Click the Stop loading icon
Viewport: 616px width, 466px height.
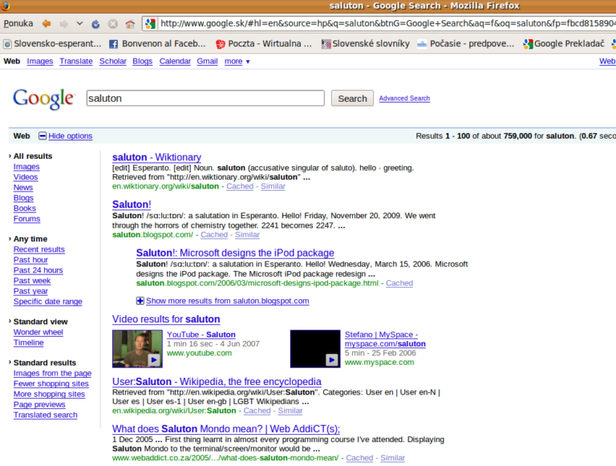[x=113, y=24]
